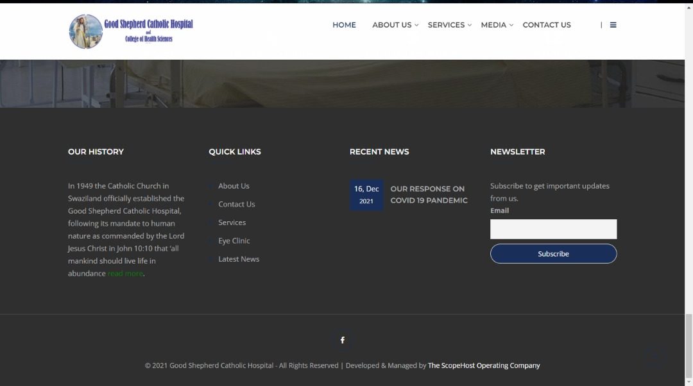Viewport: 693px width, 386px height.
Task: Expand the MEDIA dropdown menu
Action: [x=497, y=25]
